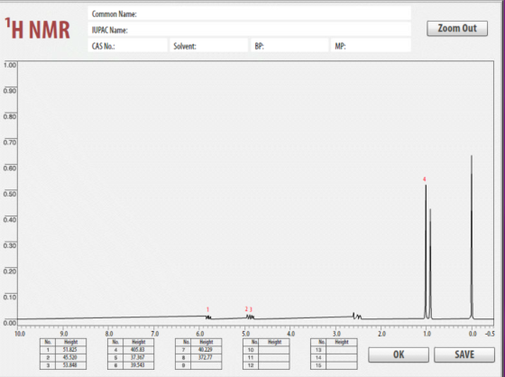Activate the CAS No. field
The image size is (505, 377).
pos(128,46)
